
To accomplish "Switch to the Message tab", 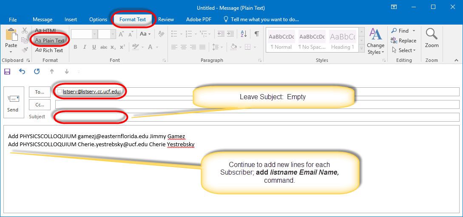I will point(43,19).
